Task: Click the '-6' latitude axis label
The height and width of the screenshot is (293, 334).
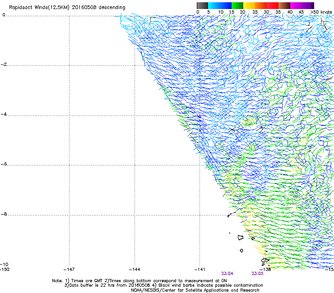Action: click(x=4, y=164)
